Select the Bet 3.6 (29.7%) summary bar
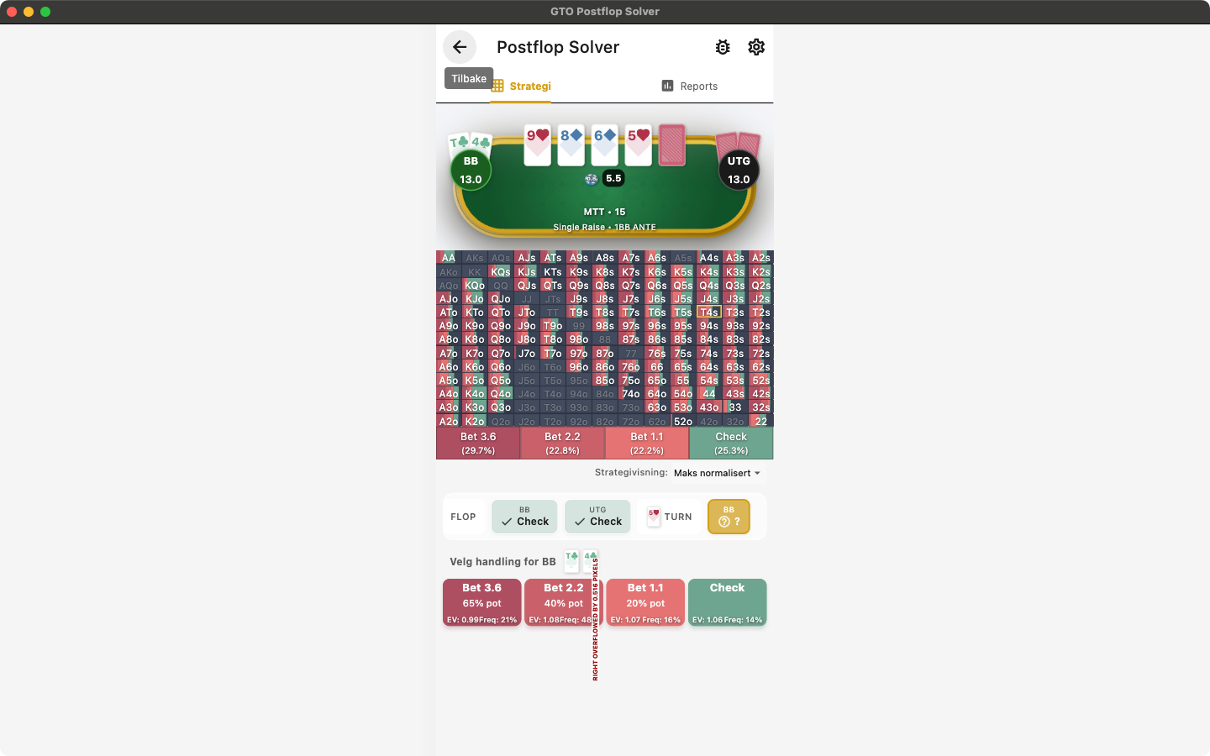Screen dimensions: 1210x756 click(478, 444)
